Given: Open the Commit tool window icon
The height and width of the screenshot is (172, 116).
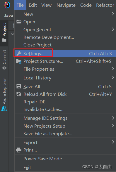Looking at the screenshot, I should coord(4,68).
